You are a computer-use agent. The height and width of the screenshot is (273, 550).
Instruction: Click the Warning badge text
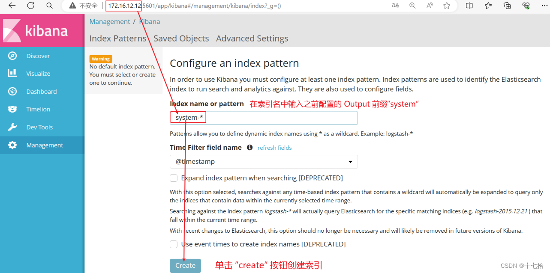pyautogui.click(x=101, y=59)
